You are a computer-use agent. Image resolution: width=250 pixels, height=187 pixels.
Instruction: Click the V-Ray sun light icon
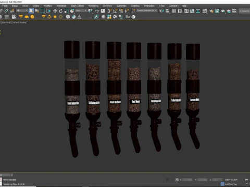55,17
